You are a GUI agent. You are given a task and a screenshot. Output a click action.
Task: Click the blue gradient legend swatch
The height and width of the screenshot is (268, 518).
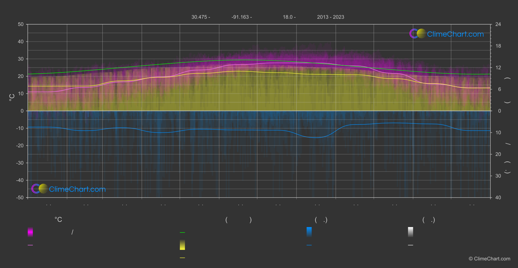click(x=309, y=232)
